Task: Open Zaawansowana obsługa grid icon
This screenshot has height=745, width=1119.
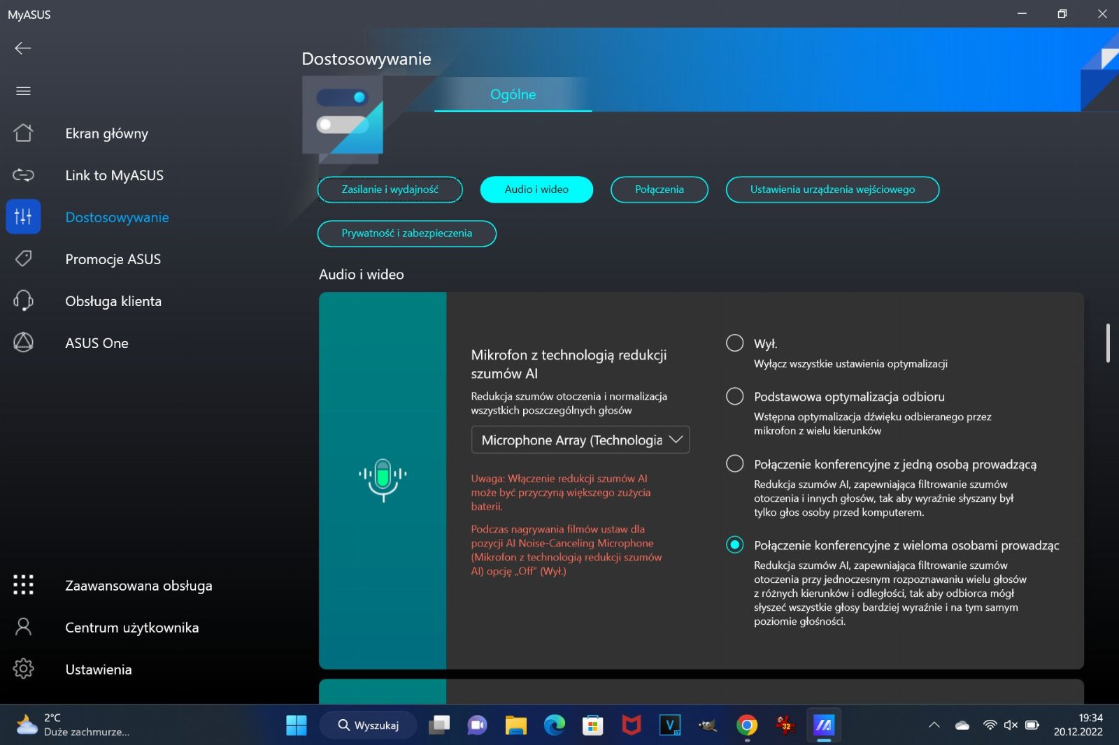Action: coord(23,585)
